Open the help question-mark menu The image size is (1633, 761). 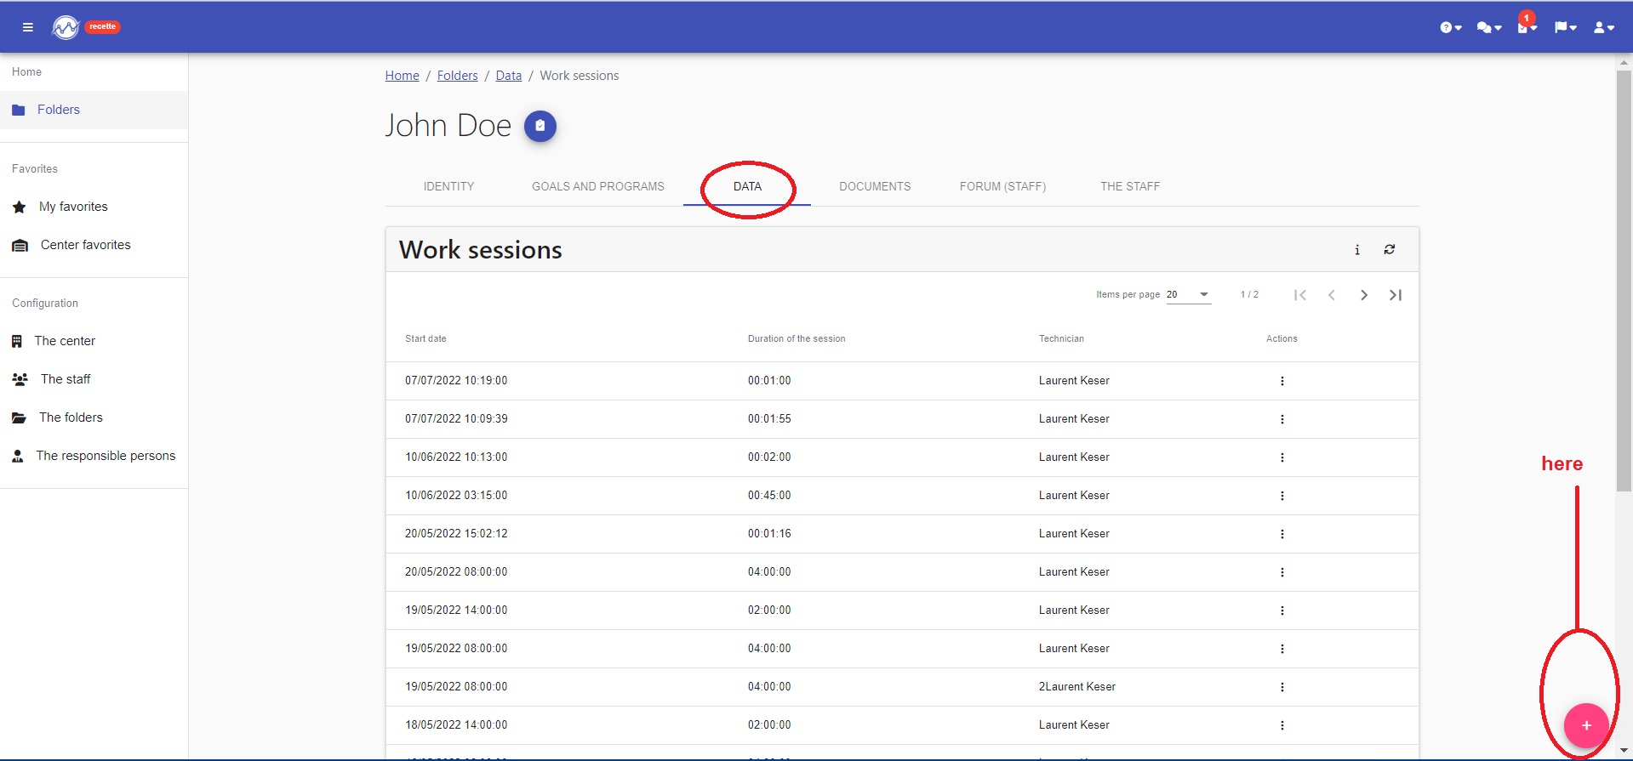click(1451, 27)
